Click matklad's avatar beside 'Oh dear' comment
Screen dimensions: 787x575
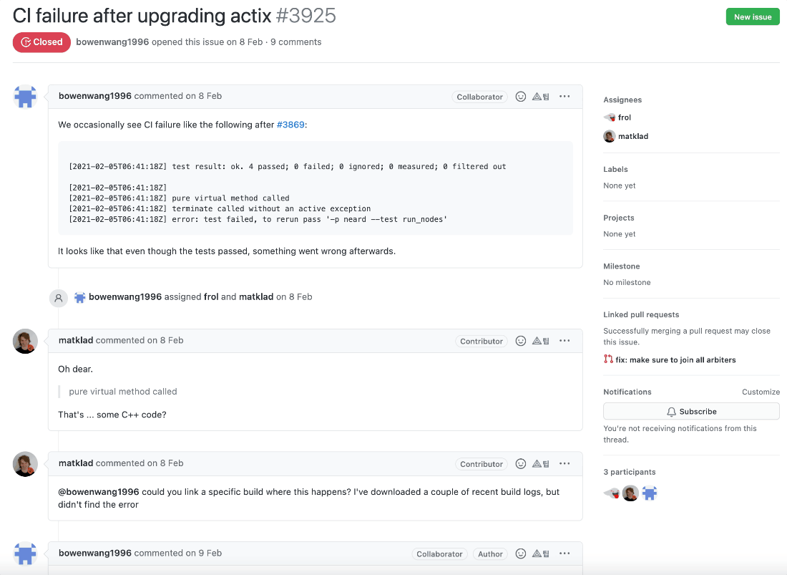[x=25, y=341]
